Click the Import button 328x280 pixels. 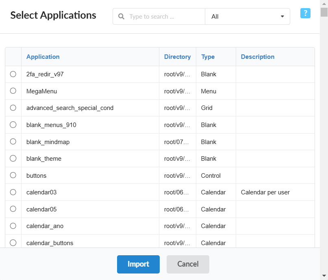138,264
